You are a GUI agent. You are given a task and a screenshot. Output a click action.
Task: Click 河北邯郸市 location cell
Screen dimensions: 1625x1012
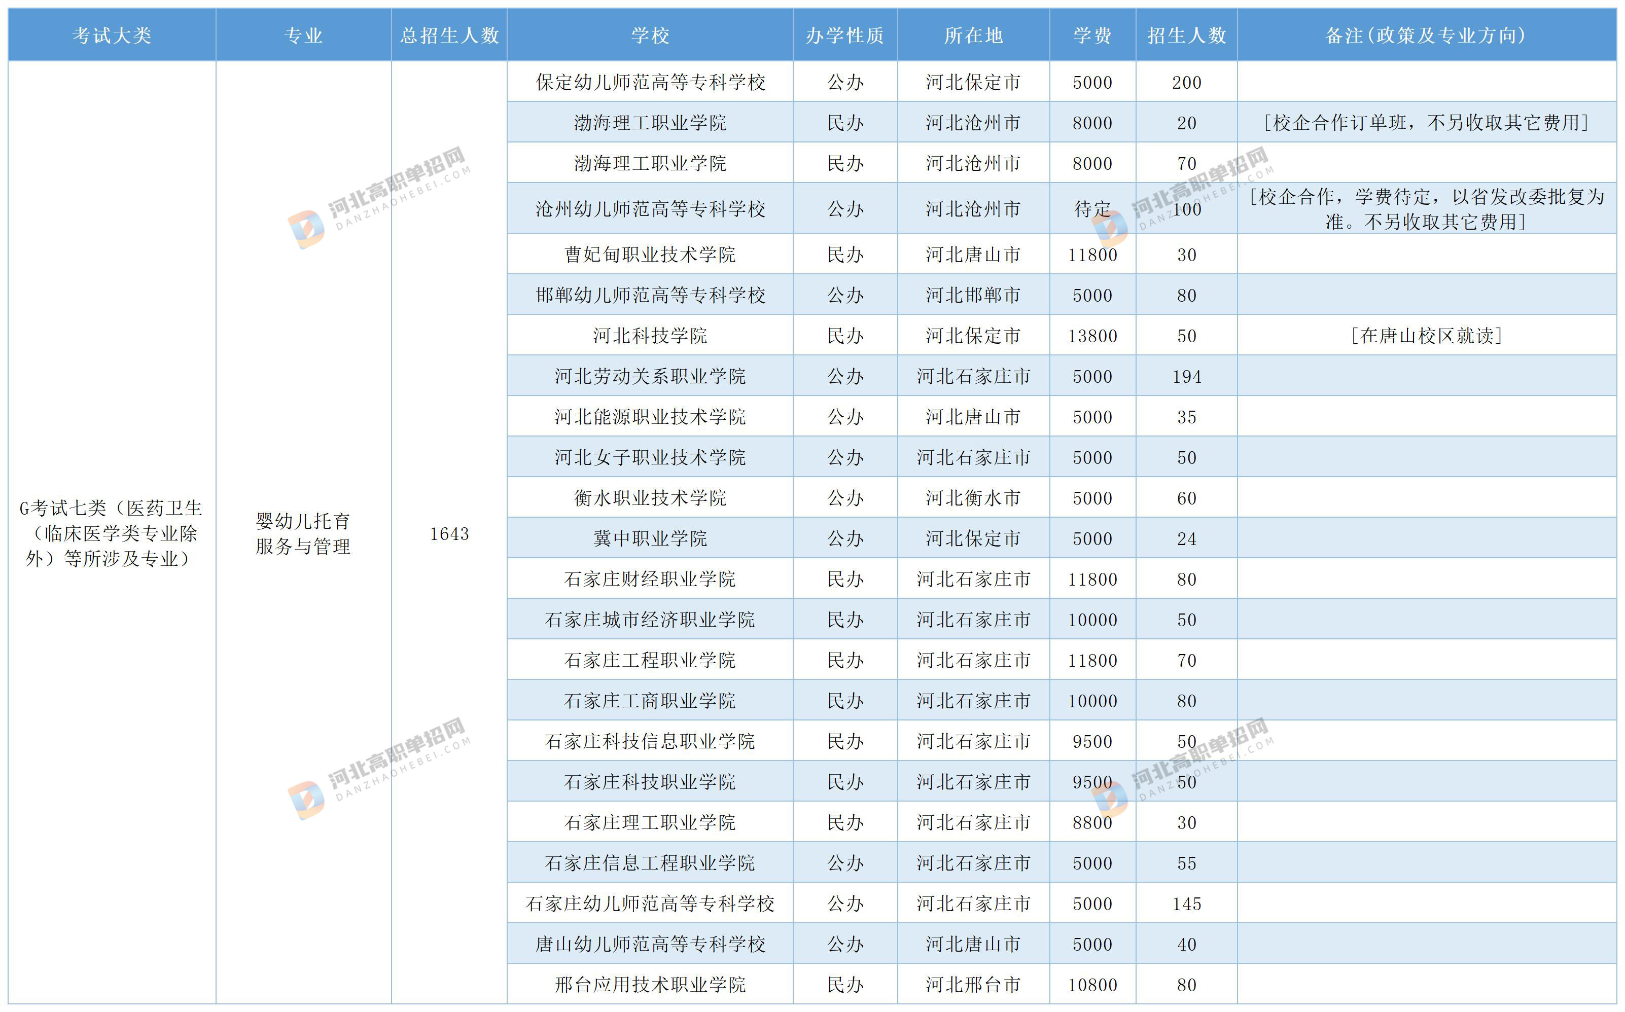click(973, 295)
